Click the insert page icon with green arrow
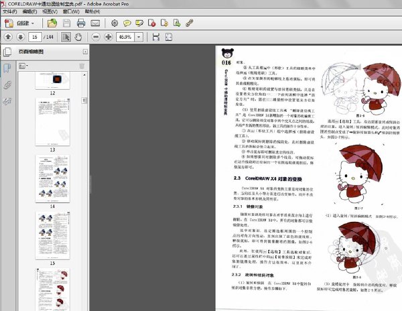The image size is (402, 311). point(177,23)
